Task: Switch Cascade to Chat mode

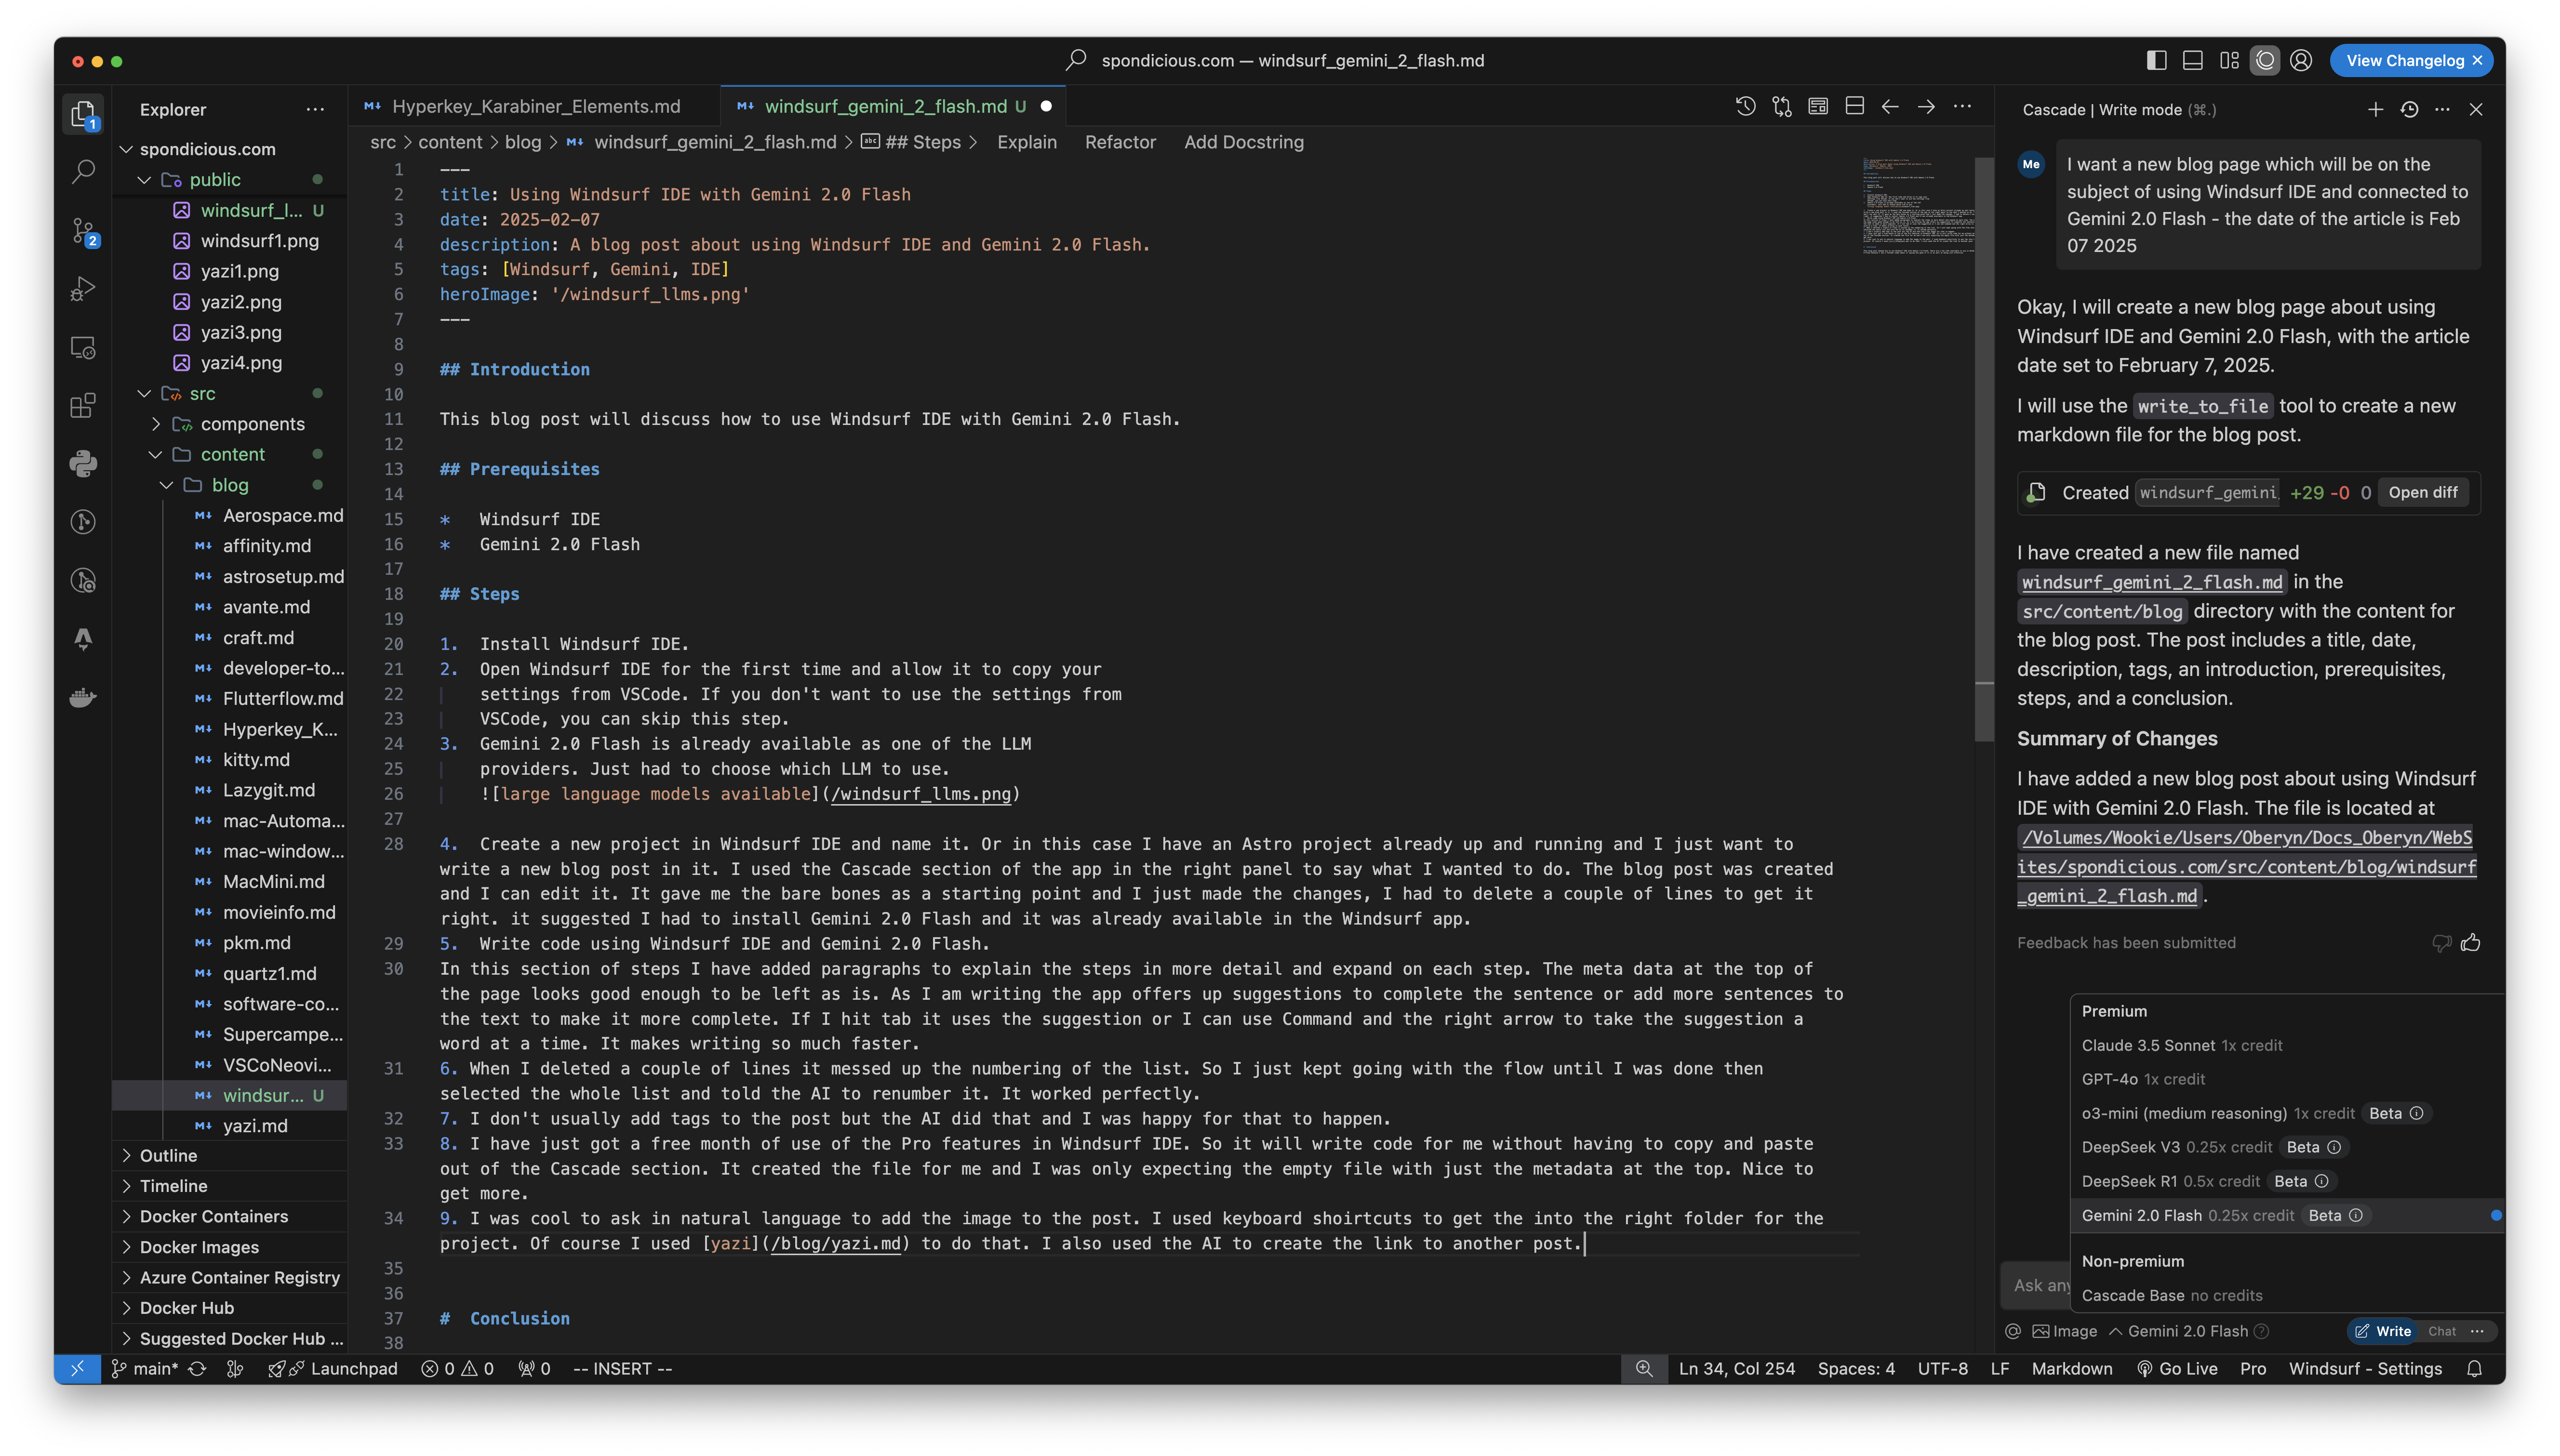Action: click(2442, 1331)
